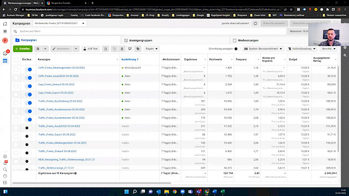Open the Regeln dropdown
This screenshot has width=349, height=196.
click(151, 49)
